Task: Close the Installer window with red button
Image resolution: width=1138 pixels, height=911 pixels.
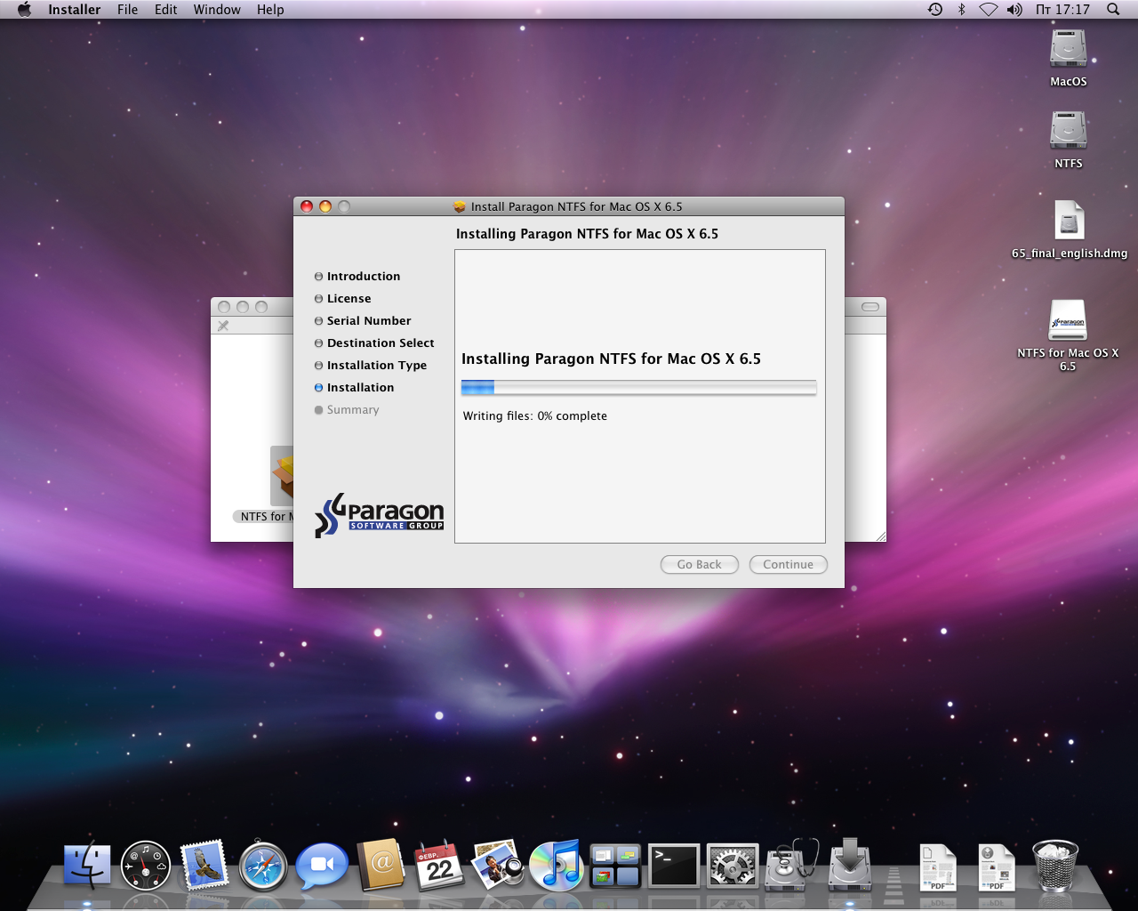Action: coord(307,206)
